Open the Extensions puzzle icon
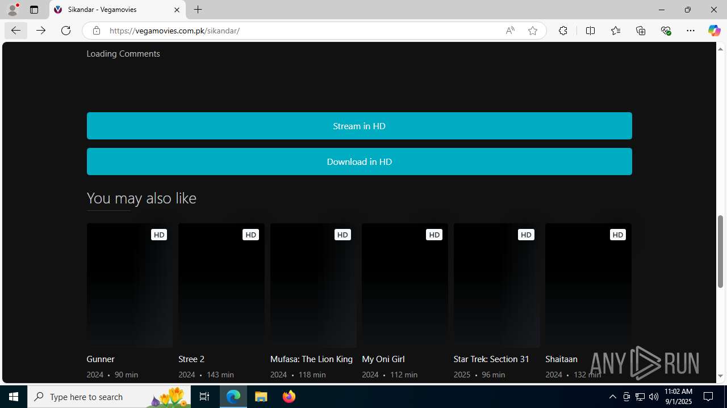The width and height of the screenshot is (727, 408). 563,31
